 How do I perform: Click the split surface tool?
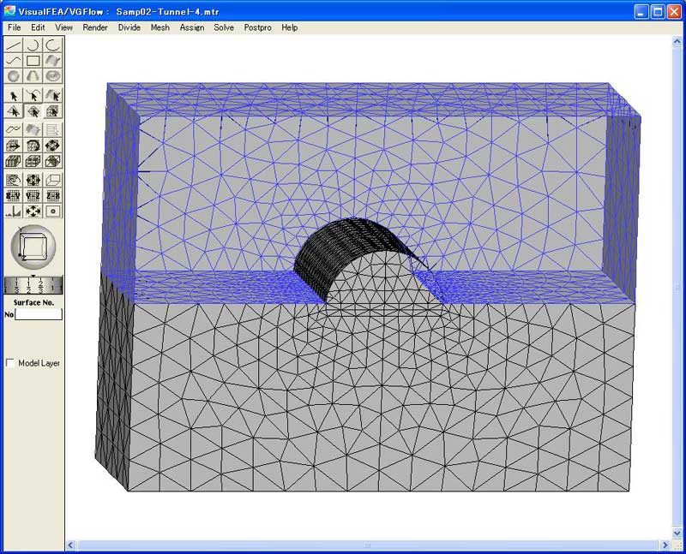pyautogui.click(x=33, y=130)
